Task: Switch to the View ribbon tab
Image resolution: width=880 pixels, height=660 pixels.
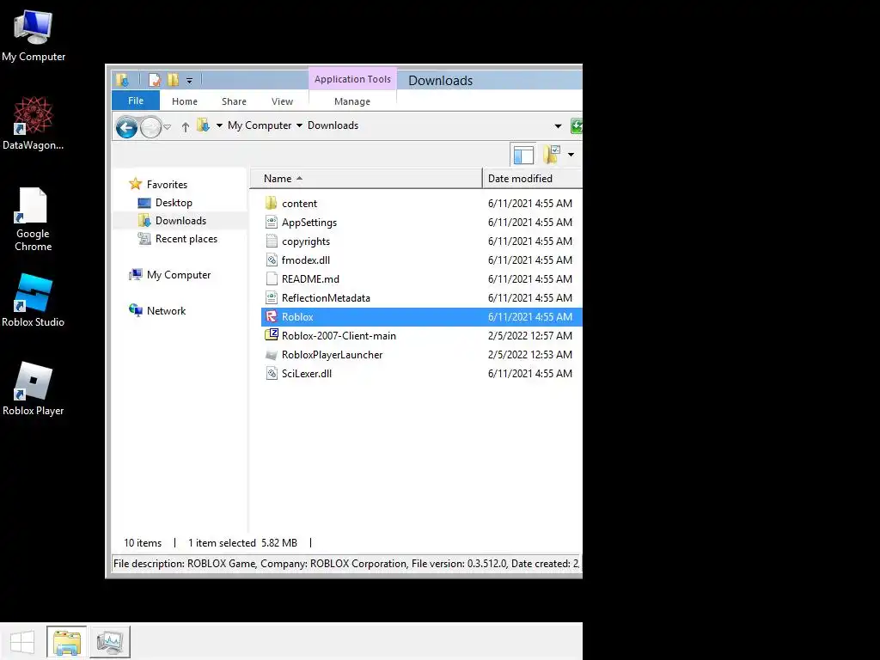Action: [x=282, y=101]
